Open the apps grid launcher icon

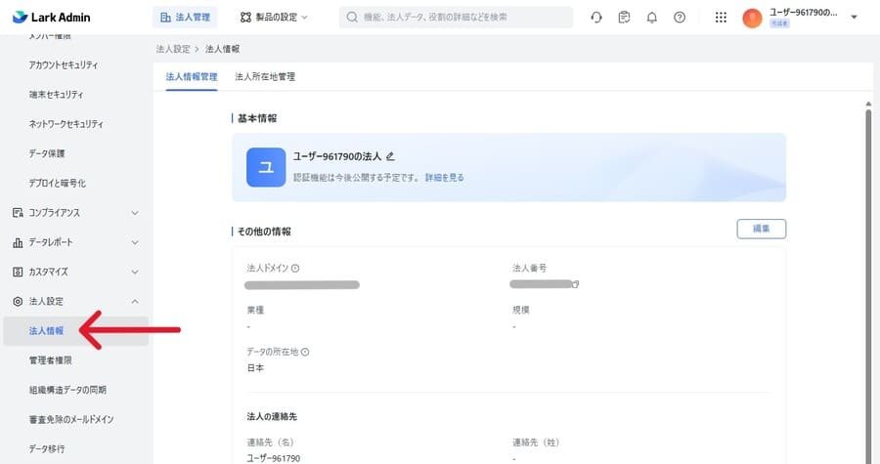coord(721,18)
